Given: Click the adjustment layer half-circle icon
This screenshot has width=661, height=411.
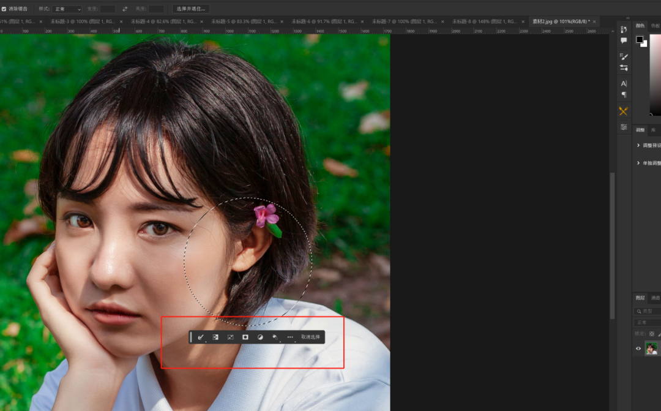Looking at the screenshot, I should click(x=260, y=337).
